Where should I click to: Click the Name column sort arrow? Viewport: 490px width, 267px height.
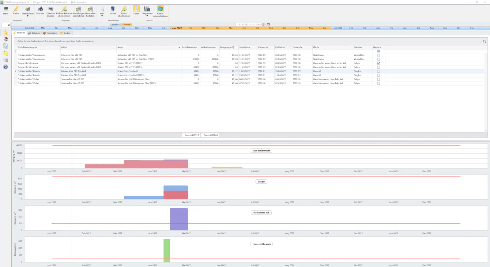click(x=179, y=47)
